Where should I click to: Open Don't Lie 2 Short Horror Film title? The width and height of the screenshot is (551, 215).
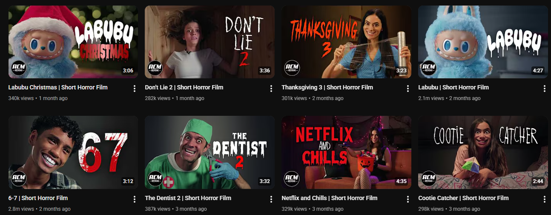184,87
